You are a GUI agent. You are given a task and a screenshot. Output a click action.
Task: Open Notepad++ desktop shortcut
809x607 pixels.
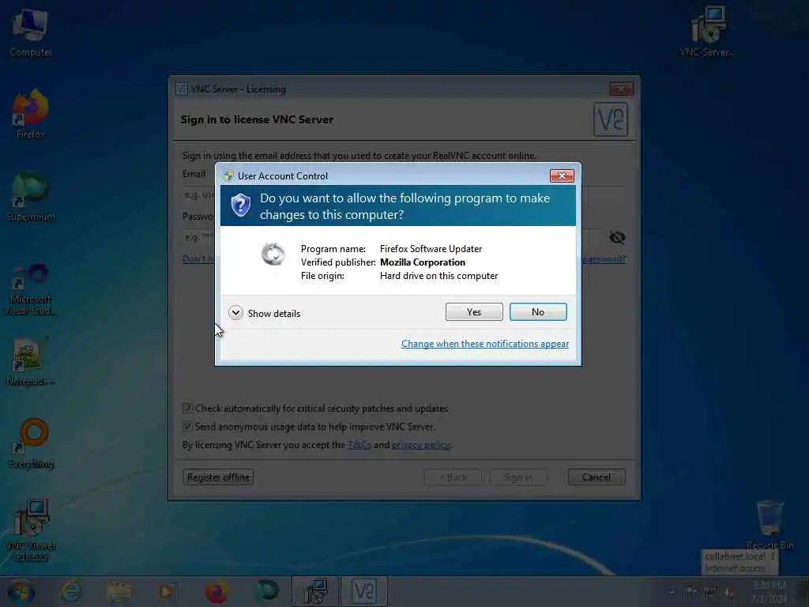coord(31,361)
